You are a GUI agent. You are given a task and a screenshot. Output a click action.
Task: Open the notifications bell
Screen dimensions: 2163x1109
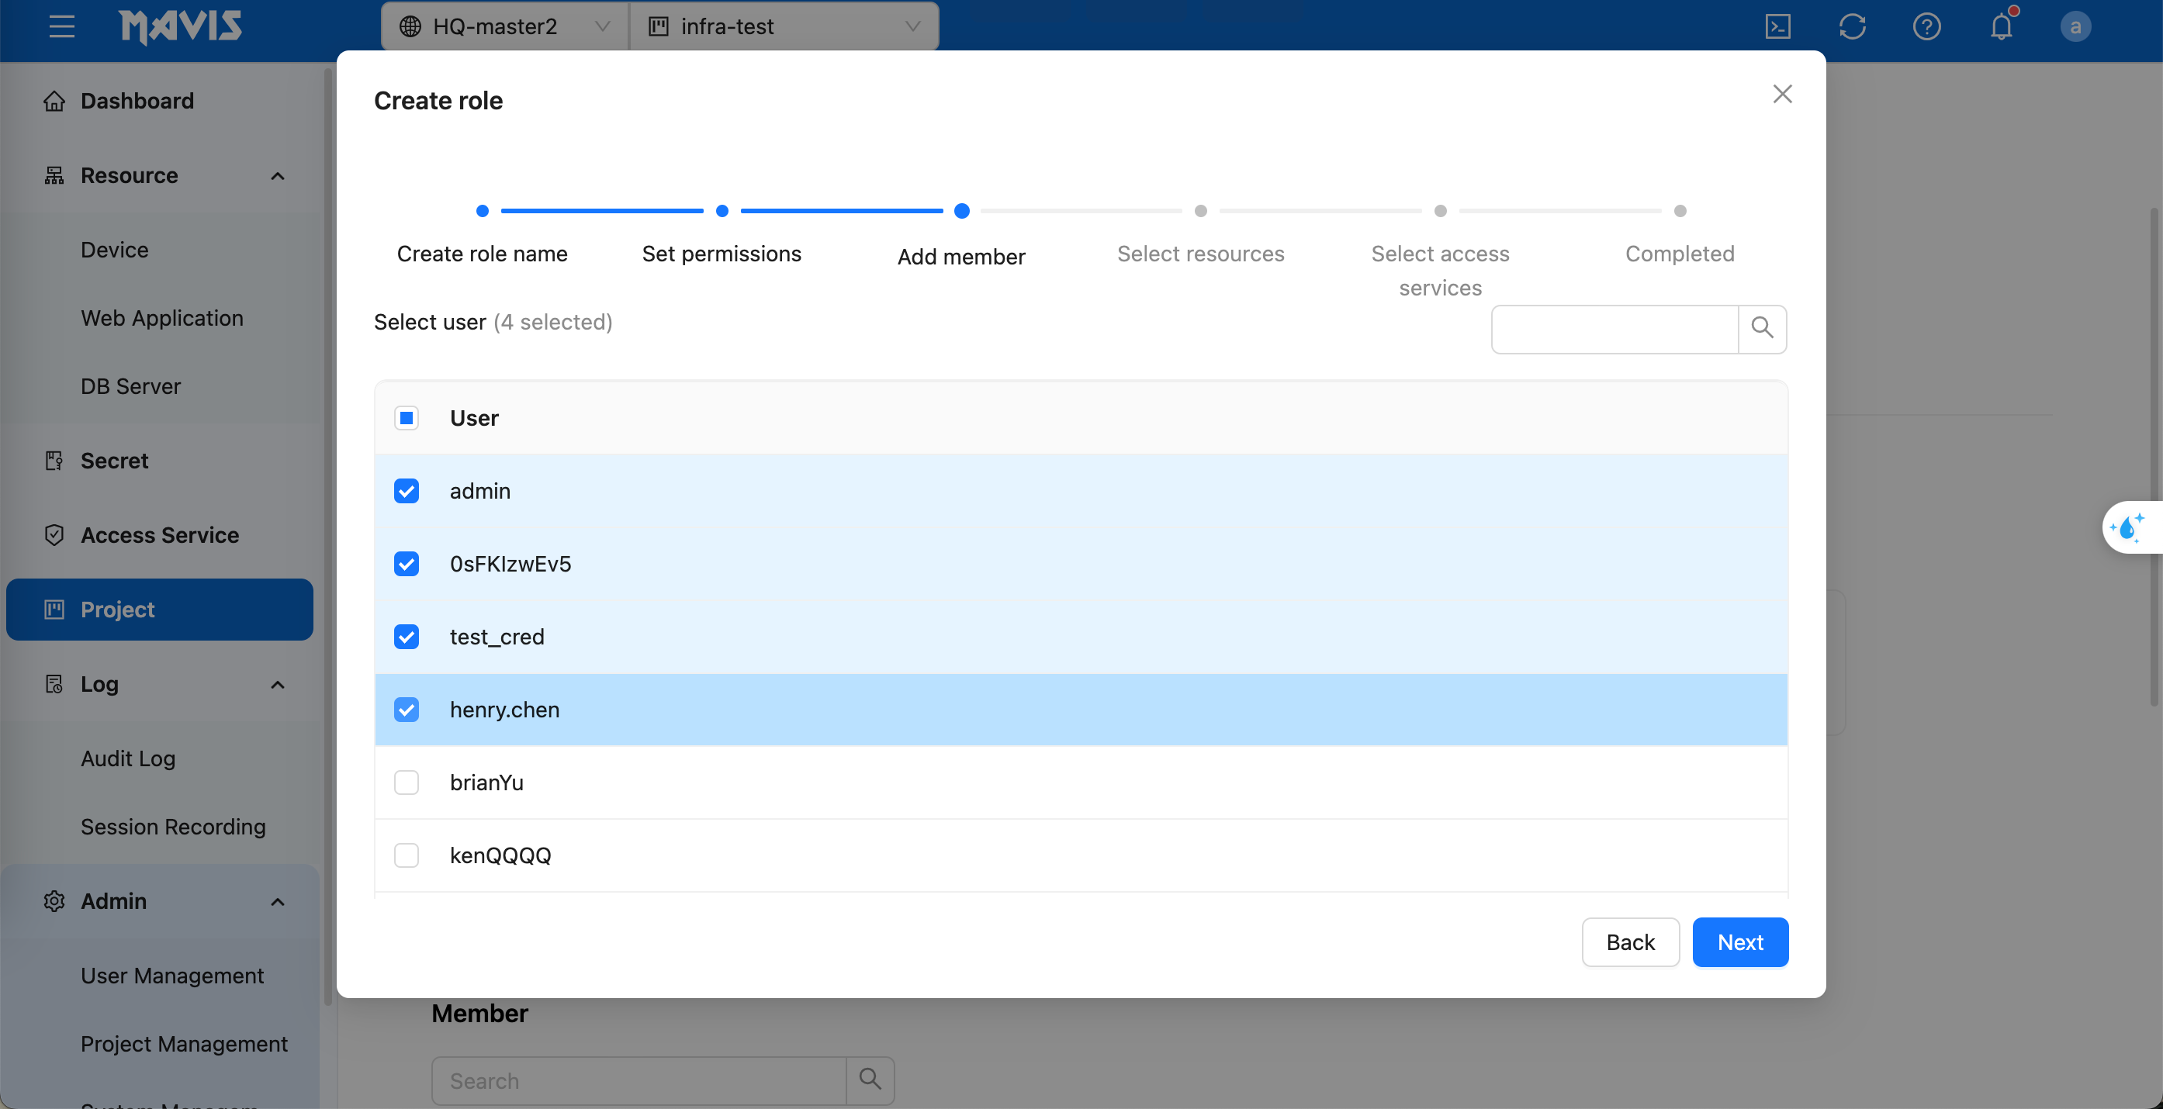(2001, 27)
